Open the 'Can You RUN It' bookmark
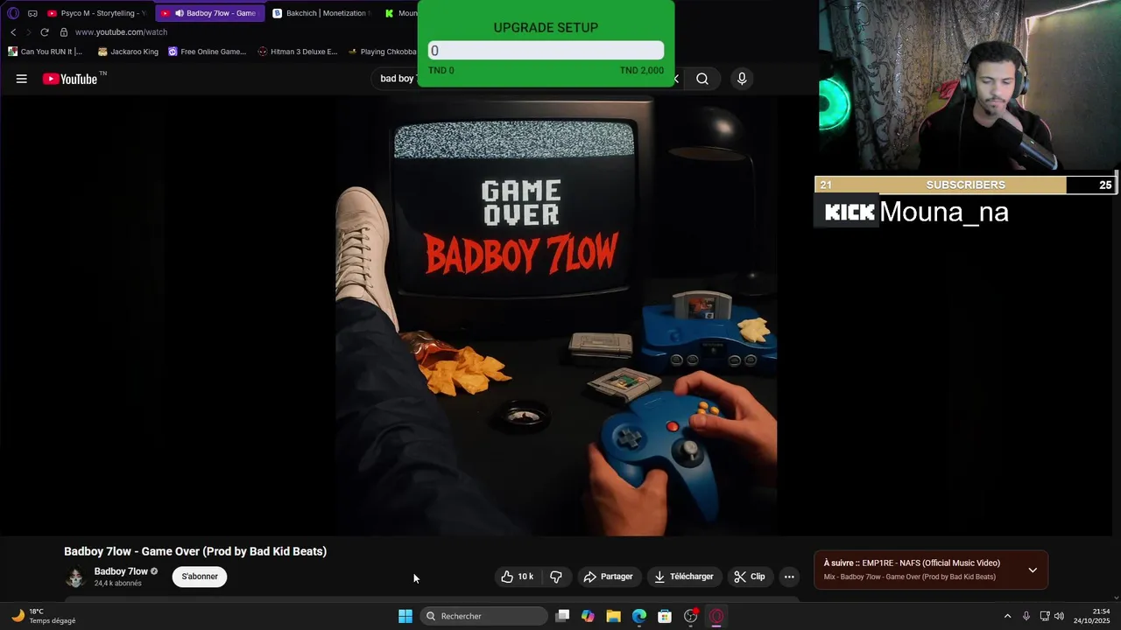 [46, 52]
